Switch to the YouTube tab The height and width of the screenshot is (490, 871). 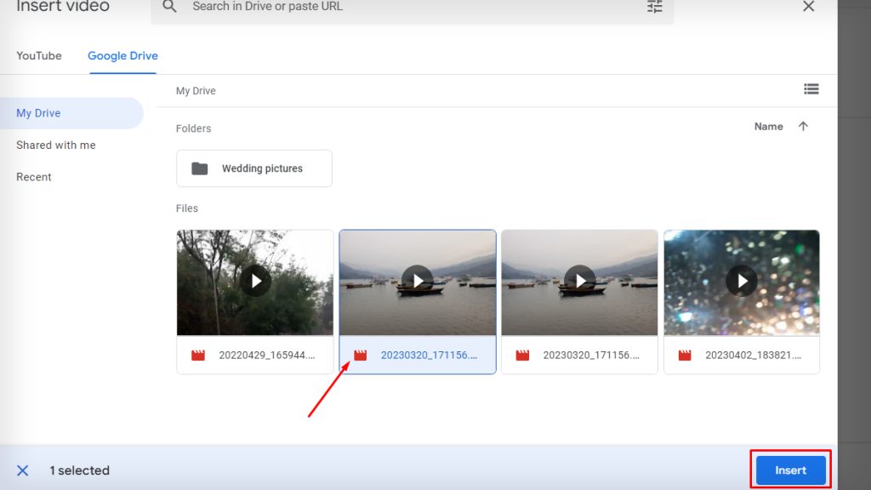point(39,55)
